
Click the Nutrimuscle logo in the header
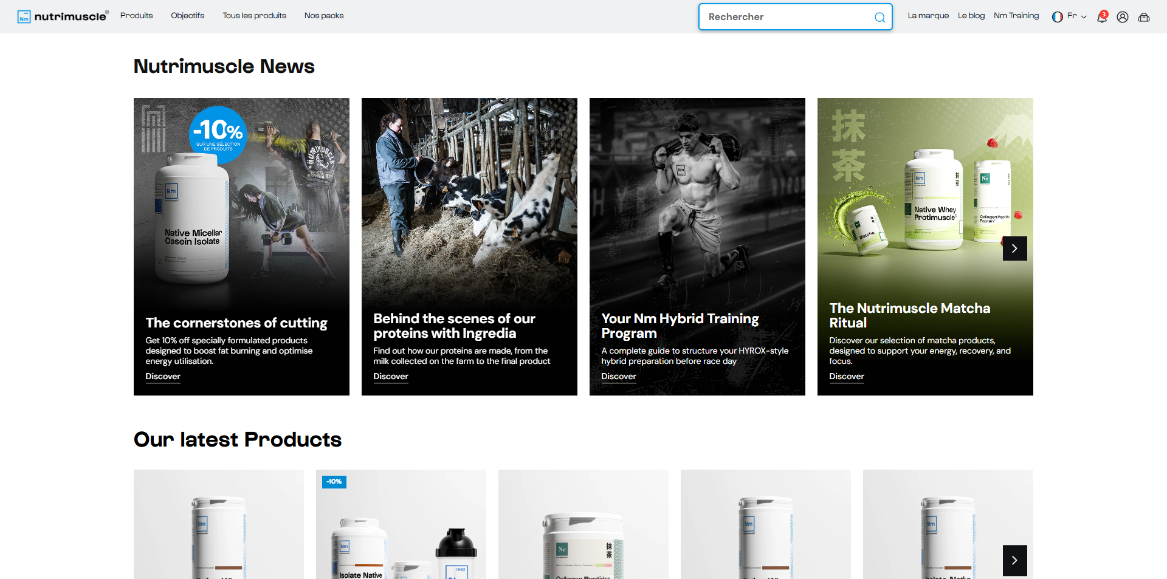click(63, 16)
